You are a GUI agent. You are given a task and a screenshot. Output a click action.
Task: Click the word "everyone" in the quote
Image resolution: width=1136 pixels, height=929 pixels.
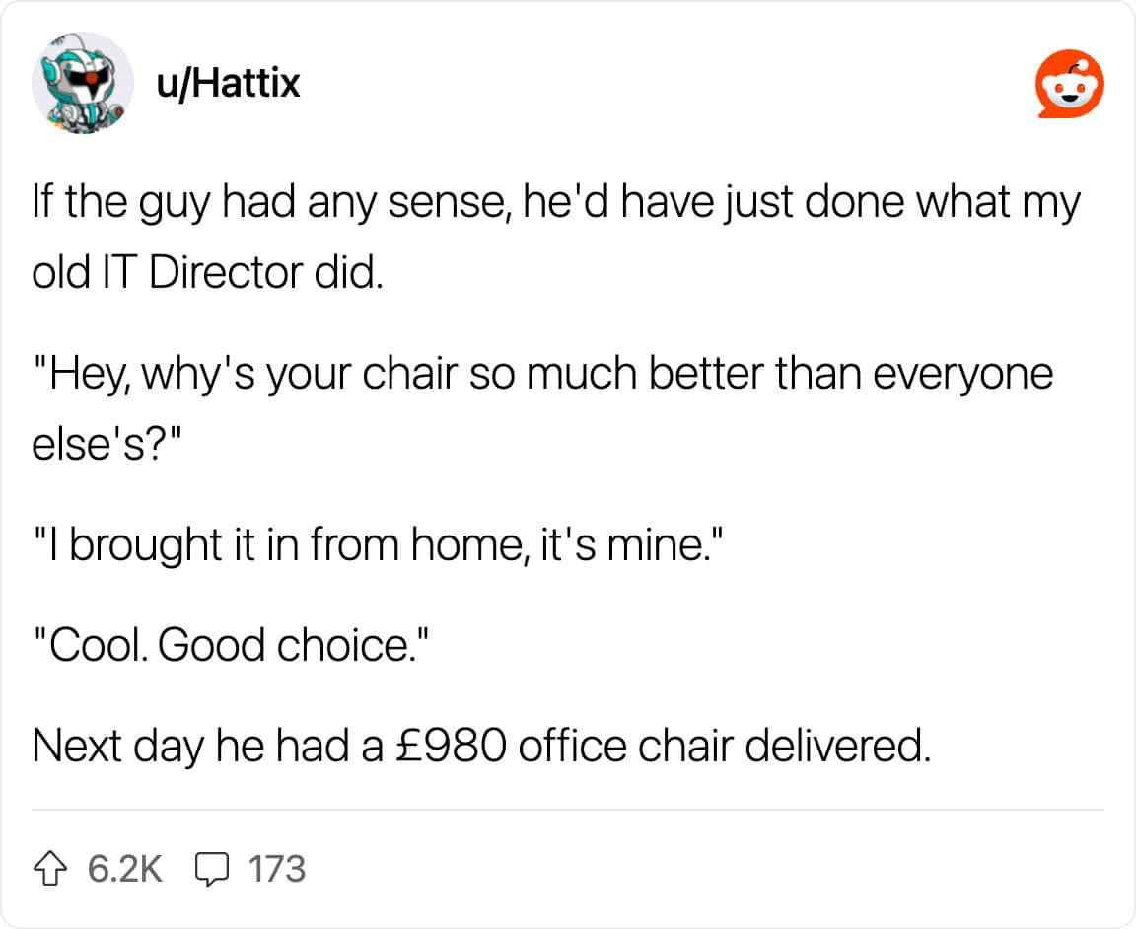(962, 375)
